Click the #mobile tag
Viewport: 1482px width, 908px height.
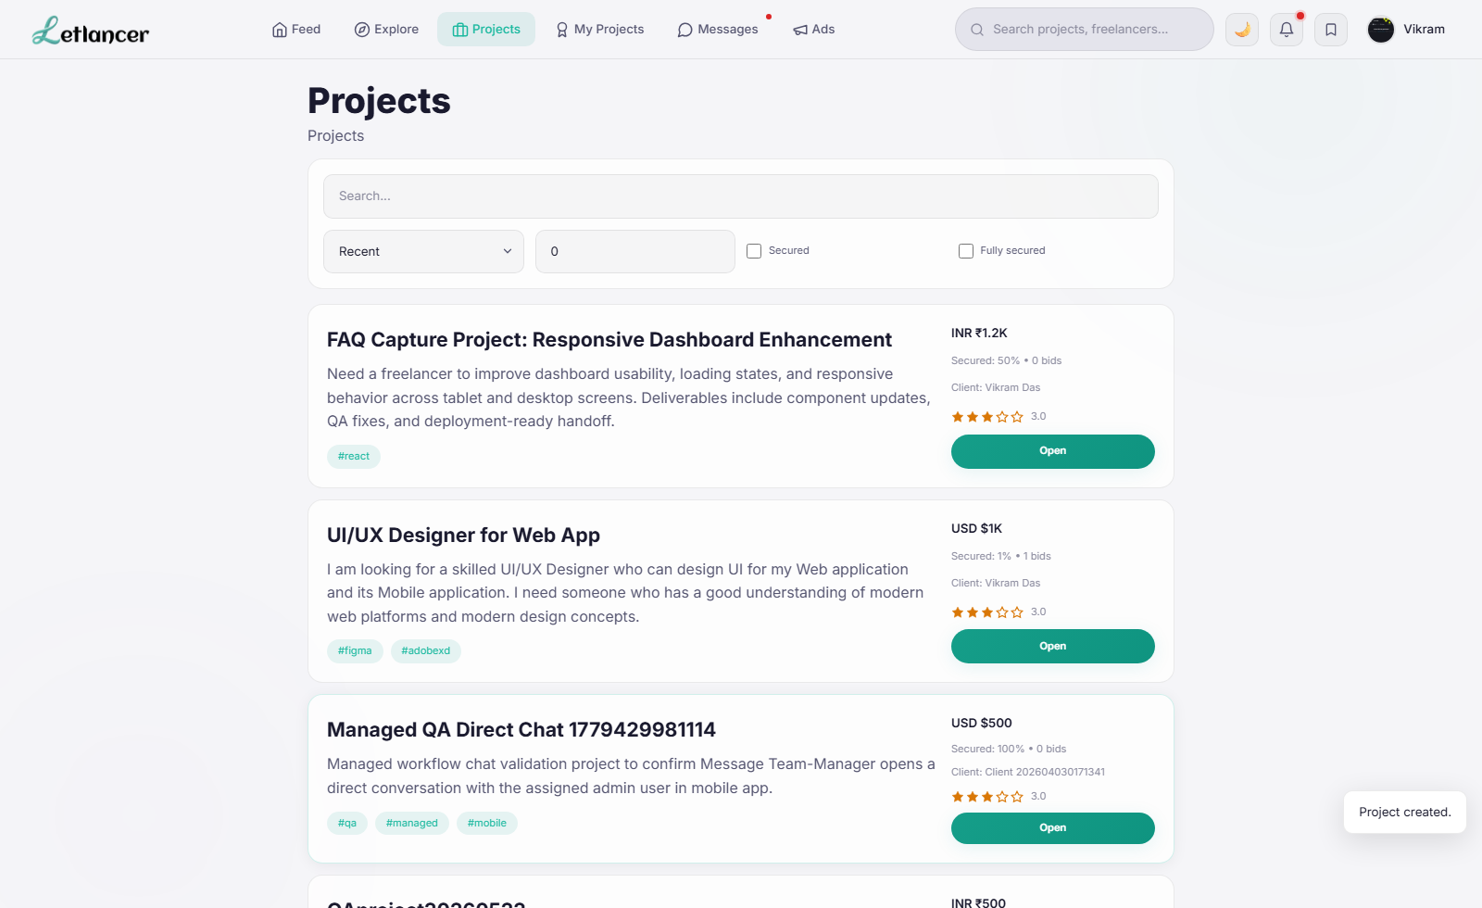[x=487, y=824]
